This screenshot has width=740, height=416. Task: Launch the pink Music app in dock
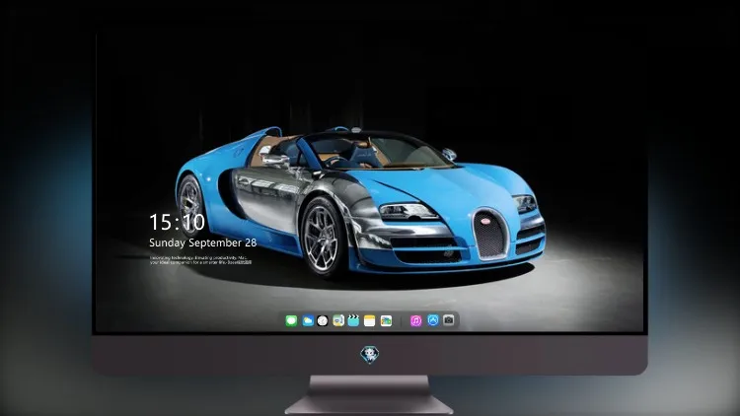pos(415,320)
